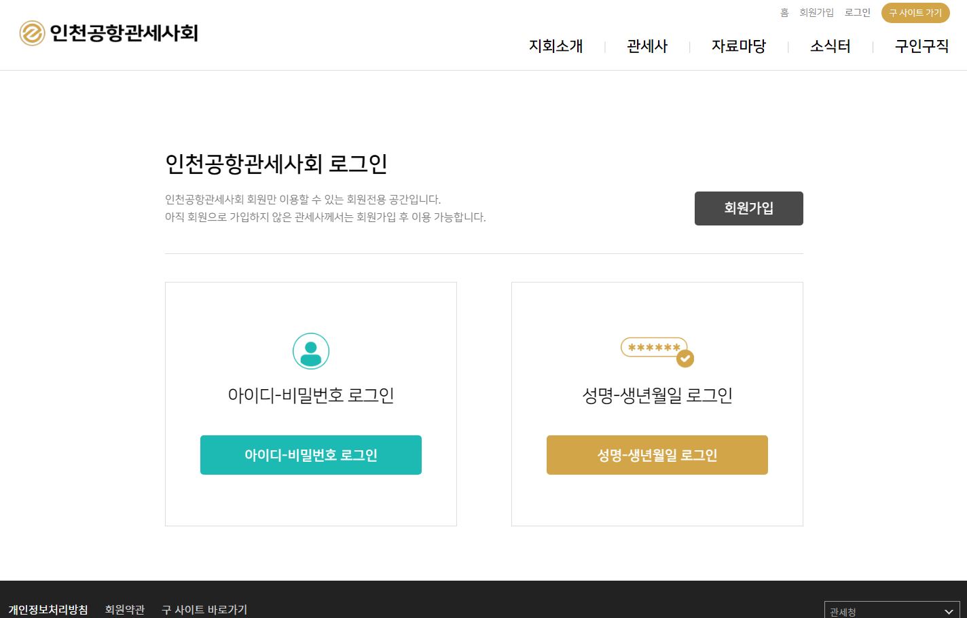Screen dimensions: 967x618
Task: Click the gold circular logo emblem
Action: click(32, 33)
